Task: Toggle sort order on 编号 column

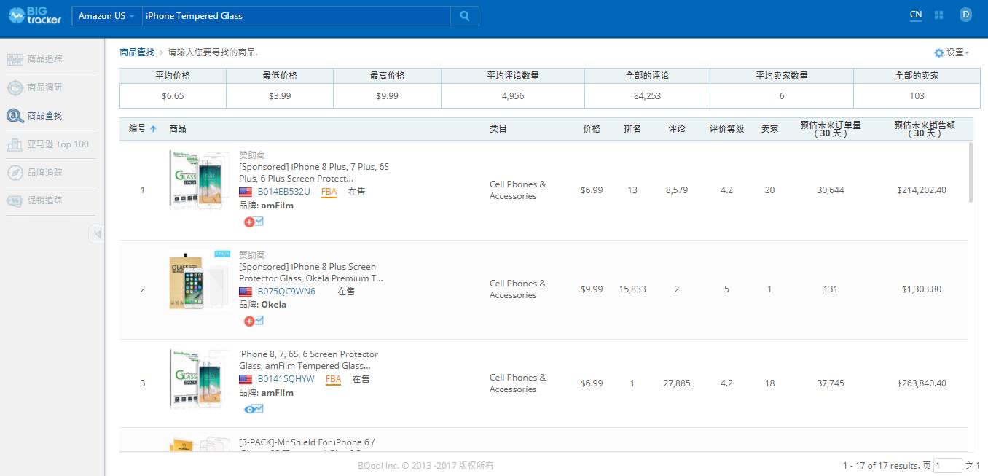Action: coord(142,128)
